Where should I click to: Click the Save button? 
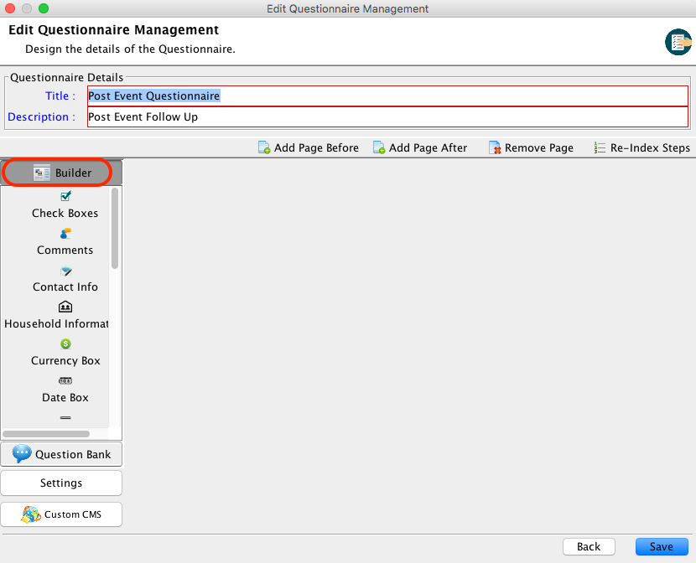[x=662, y=546]
